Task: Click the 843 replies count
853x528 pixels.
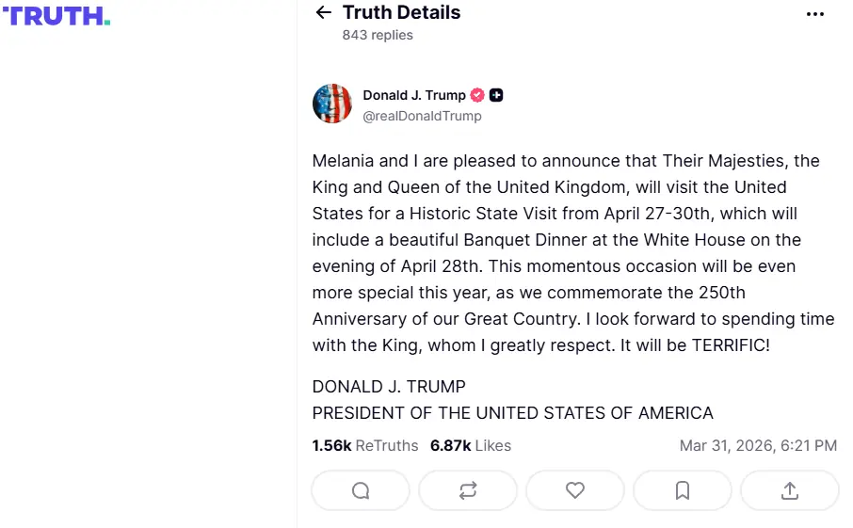Action: [x=378, y=35]
